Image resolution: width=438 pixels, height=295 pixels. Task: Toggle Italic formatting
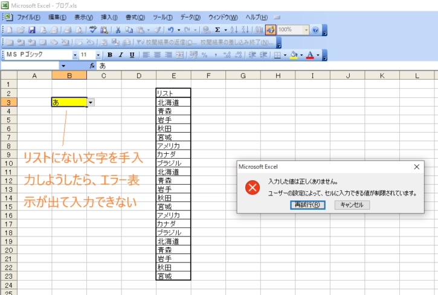(121, 55)
